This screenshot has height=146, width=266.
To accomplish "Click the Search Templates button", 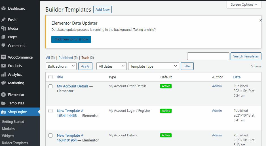I will point(246,56).
